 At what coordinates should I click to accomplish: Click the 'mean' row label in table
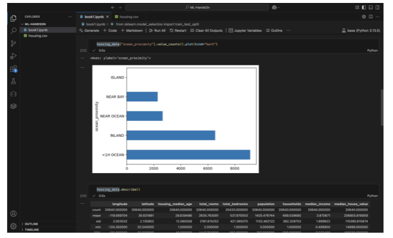pos(97,216)
